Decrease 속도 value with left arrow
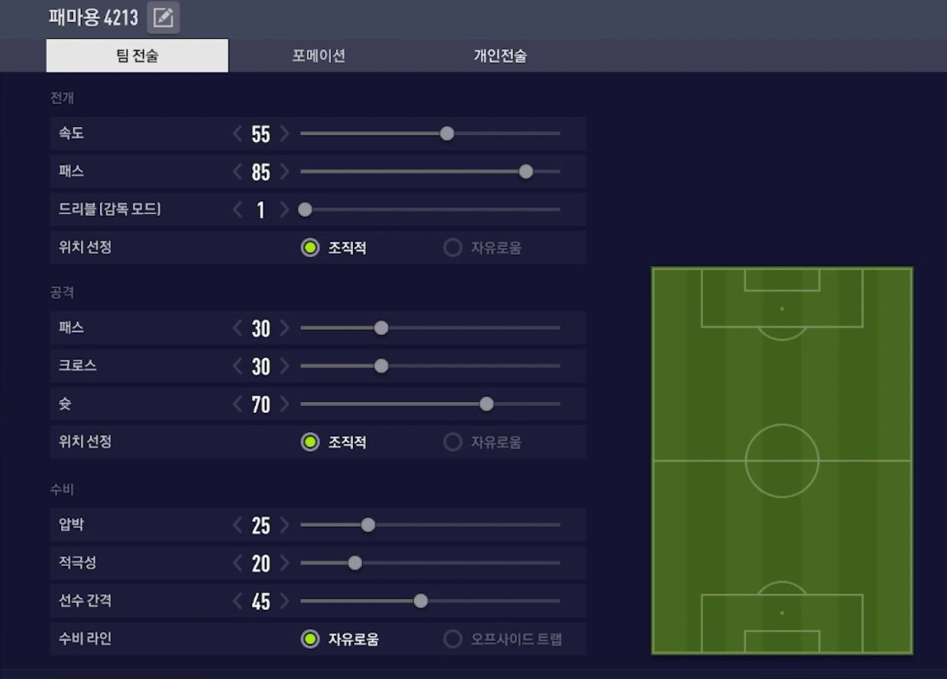Image resolution: width=947 pixels, height=679 pixels. 238,133
